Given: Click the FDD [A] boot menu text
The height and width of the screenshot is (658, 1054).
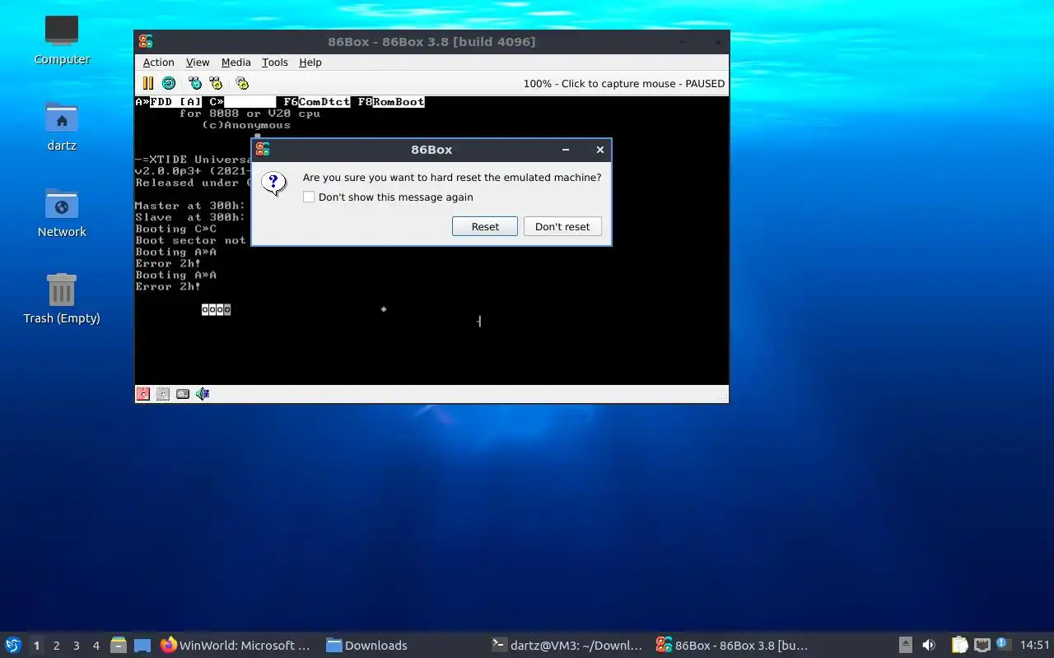Looking at the screenshot, I should pyautogui.click(x=175, y=102).
